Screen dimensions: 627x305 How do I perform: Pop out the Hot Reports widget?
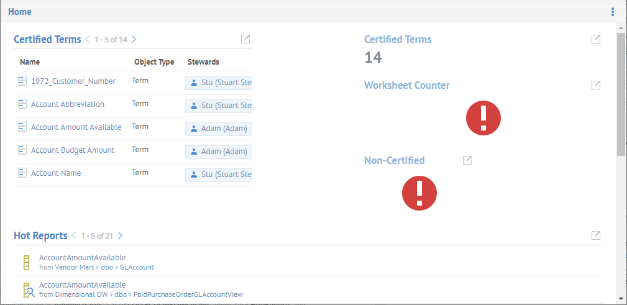tap(595, 235)
